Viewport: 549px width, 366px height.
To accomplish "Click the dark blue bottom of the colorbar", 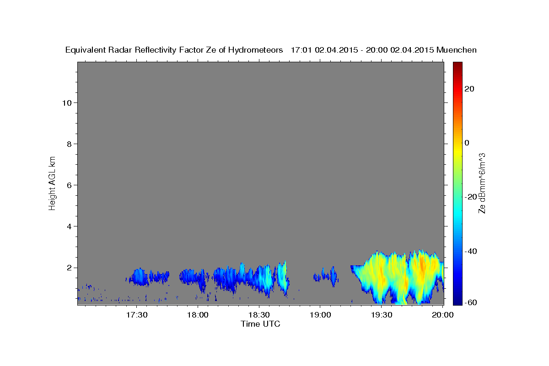I will 457,300.
